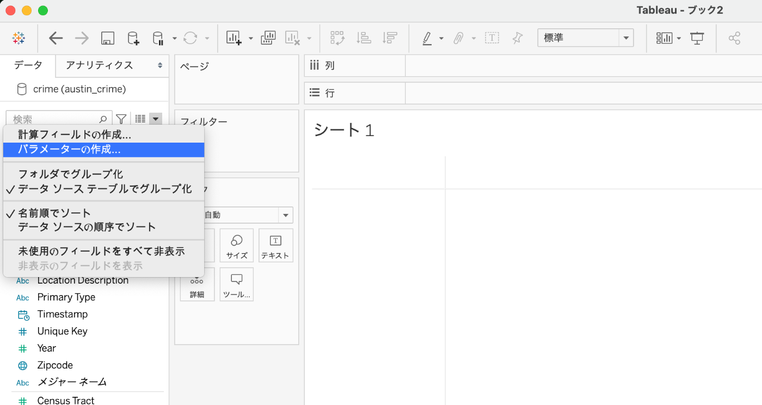
Task: Click the フィルター filters shelf label
Action: (204, 121)
